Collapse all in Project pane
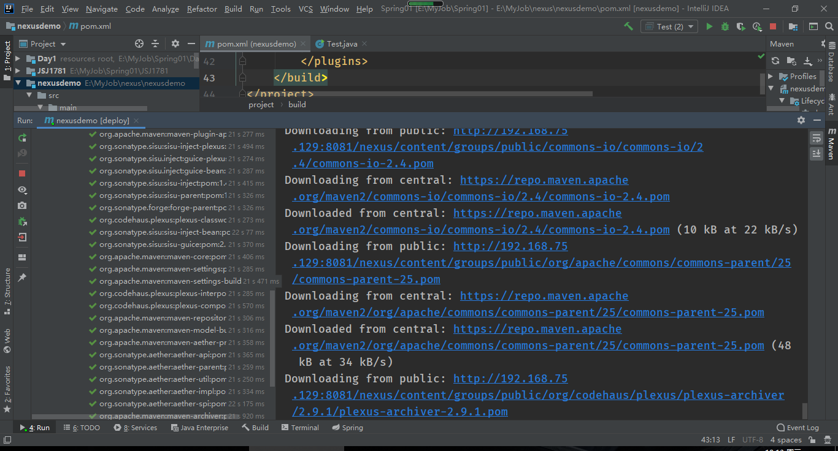Viewport: 838px width, 451px height. pyautogui.click(x=155, y=44)
